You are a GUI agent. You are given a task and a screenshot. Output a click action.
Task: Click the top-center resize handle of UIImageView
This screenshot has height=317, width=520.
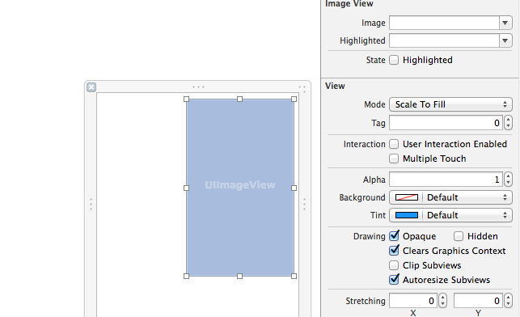coord(239,99)
